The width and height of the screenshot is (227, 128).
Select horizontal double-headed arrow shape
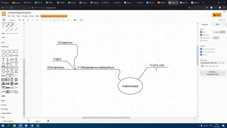12,59
